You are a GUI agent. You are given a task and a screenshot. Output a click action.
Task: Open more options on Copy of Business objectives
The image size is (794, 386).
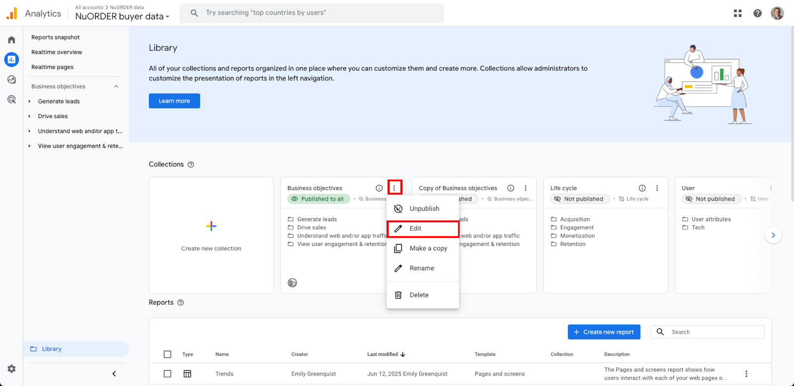526,188
